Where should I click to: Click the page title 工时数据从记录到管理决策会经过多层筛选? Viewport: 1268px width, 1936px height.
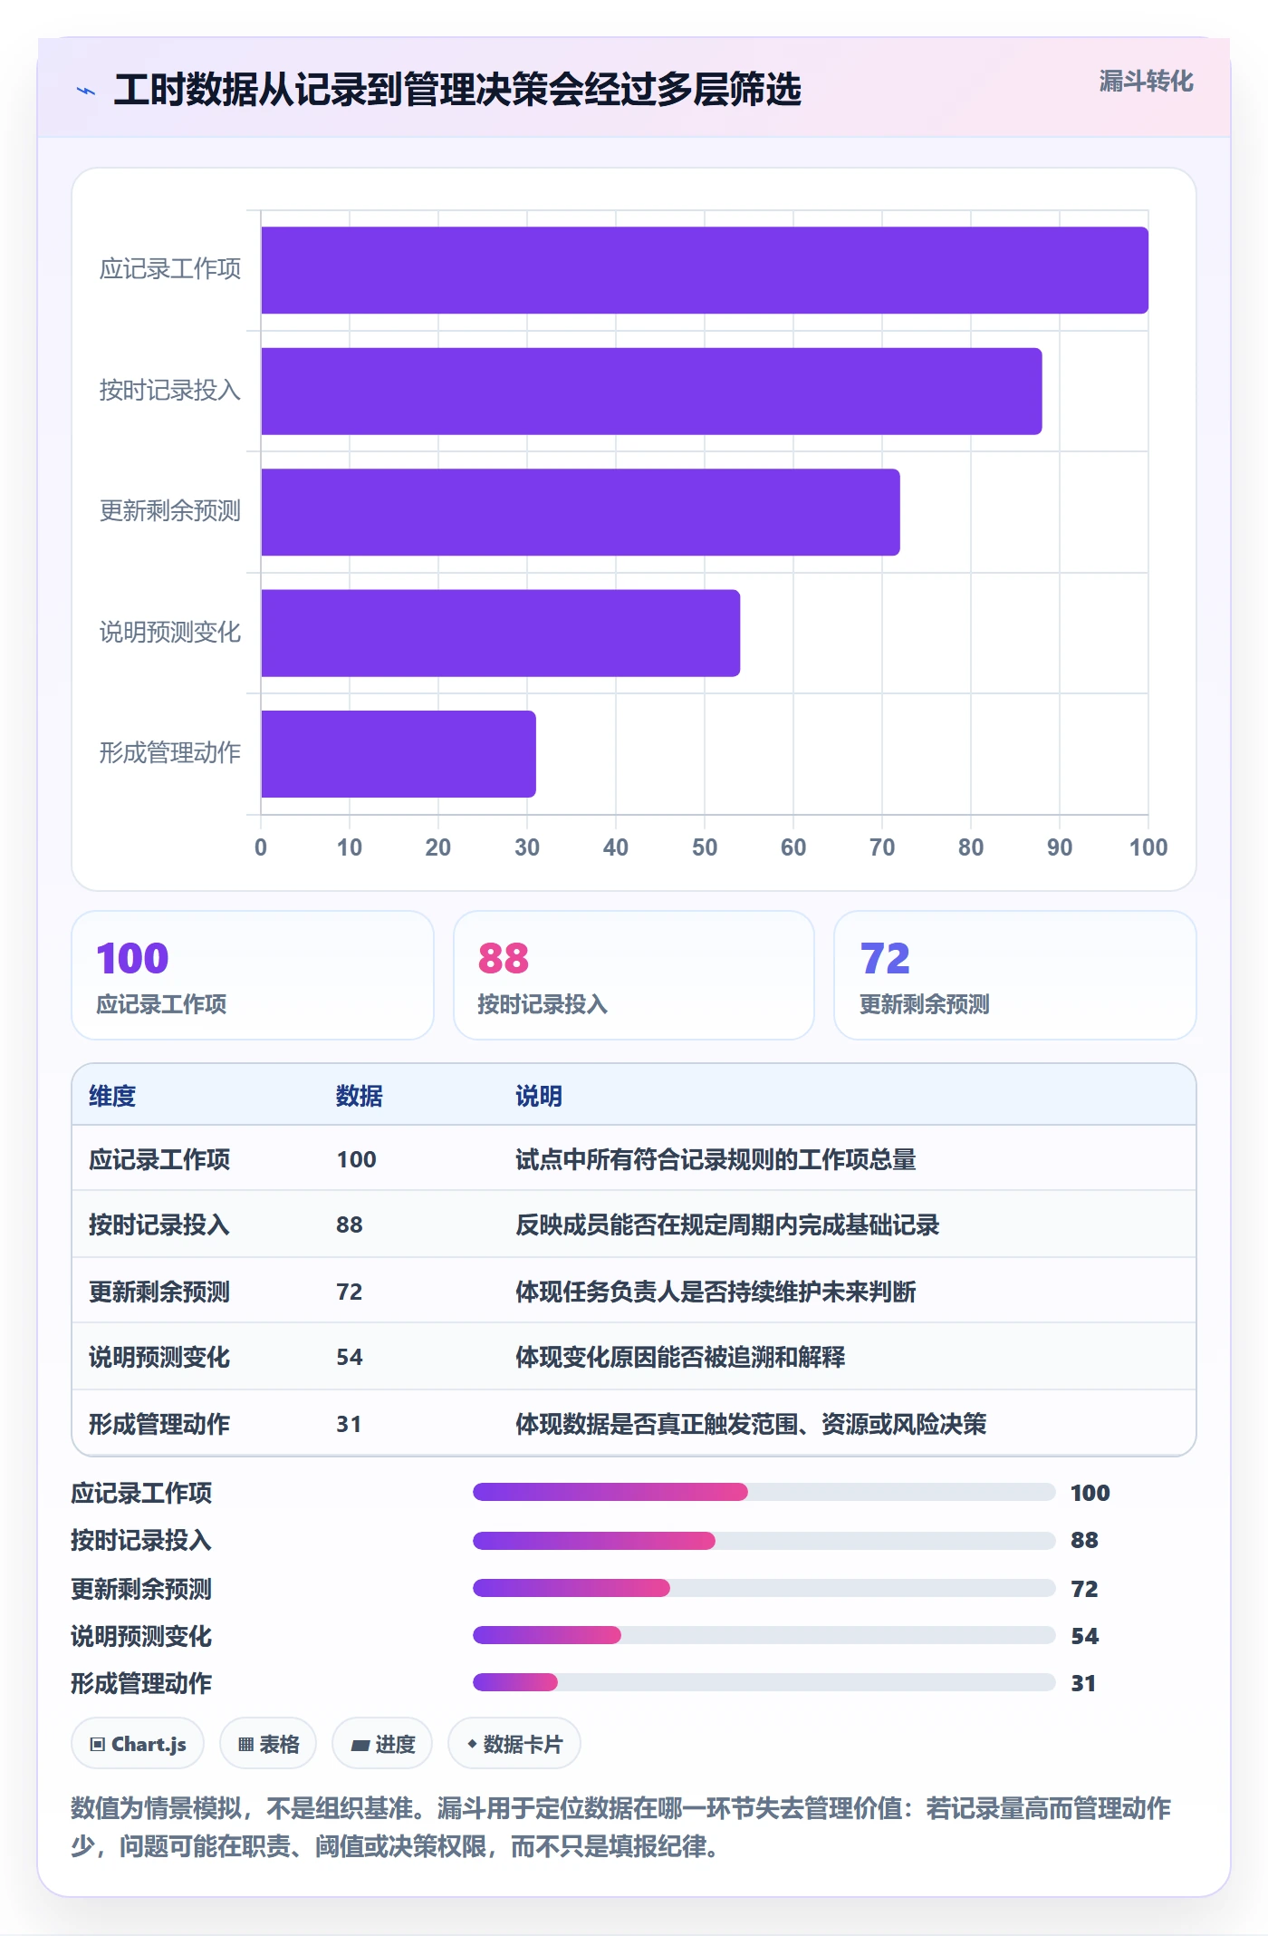point(457,90)
